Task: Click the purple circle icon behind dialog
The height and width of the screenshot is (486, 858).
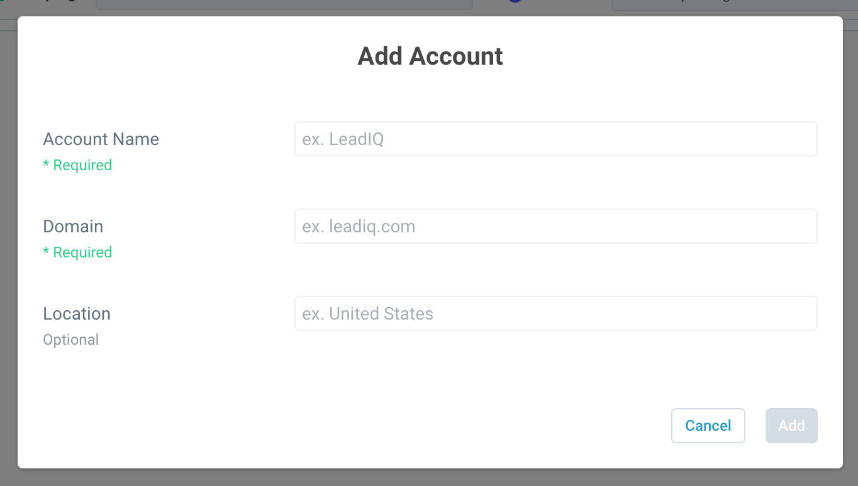Action: (516, 1)
